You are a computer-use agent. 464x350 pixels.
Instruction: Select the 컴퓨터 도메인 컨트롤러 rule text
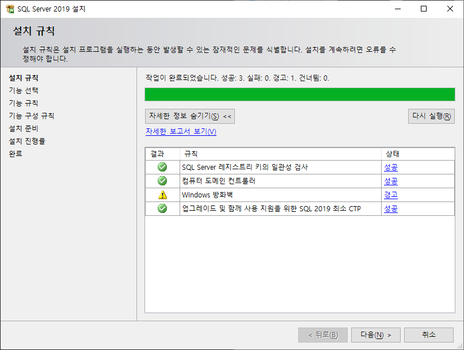[218, 181]
